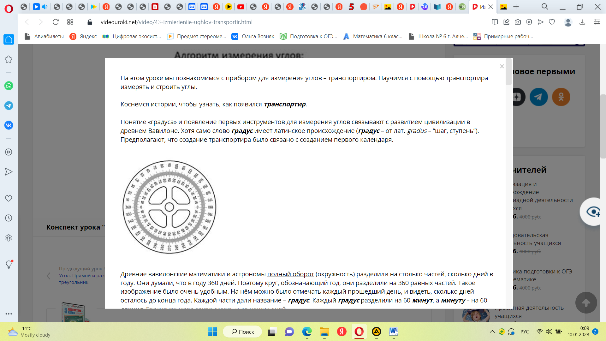Viewport: 606px width, 341px height.
Task: Close the lesson text popup
Action: tap(502, 66)
